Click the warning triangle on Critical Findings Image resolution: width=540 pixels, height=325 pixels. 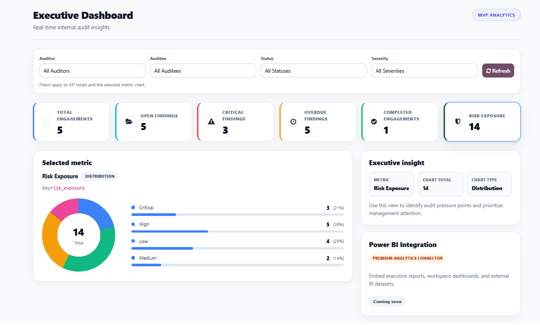tap(211, 122)
